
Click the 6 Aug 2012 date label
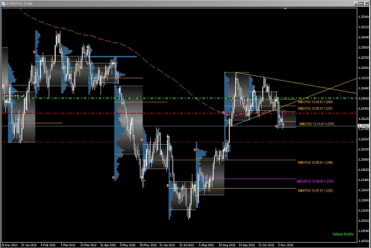[x=207, y=245]
